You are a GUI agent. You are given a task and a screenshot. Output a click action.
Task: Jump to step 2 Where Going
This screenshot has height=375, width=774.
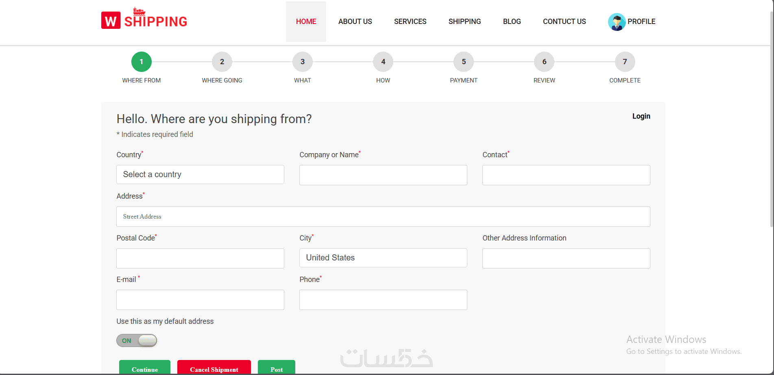click(222, 62)
